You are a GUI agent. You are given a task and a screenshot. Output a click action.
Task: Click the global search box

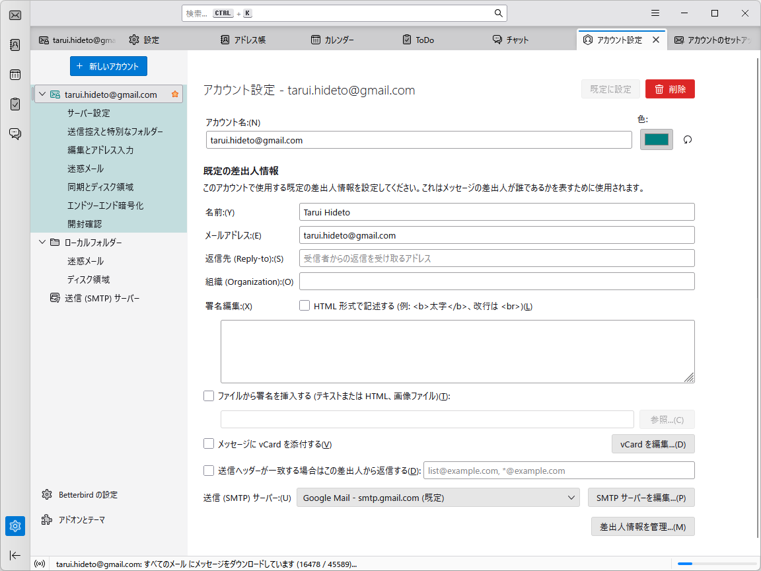(x=345, y=13)
